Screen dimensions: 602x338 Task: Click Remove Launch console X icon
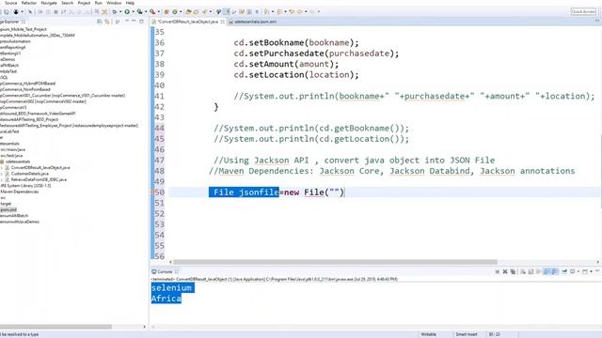[505, 271]
